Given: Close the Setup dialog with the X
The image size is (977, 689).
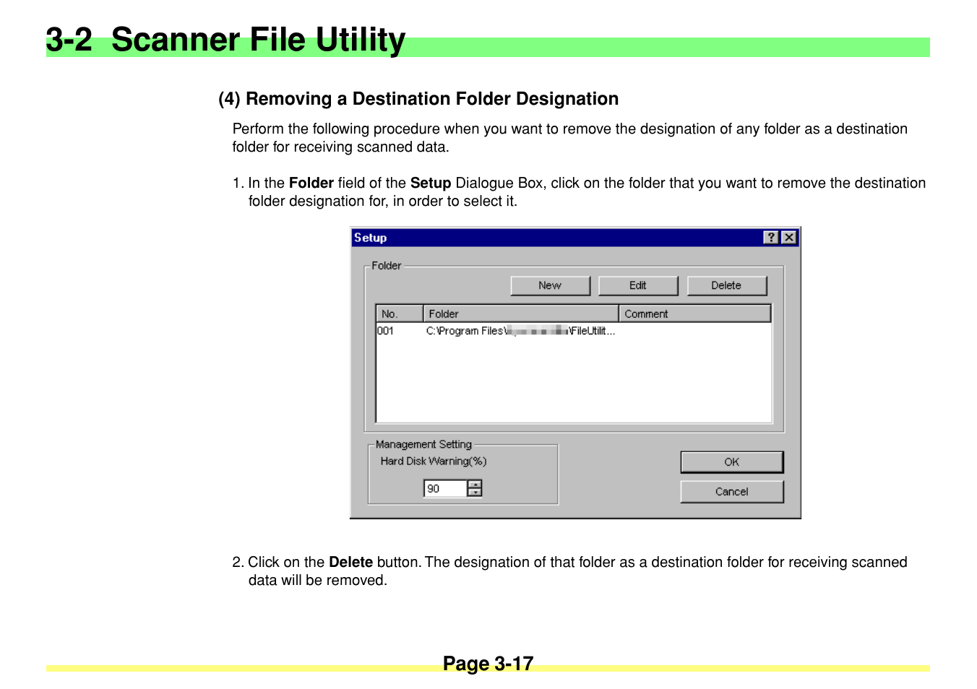Looking at the screenshot, I should [789, 238].
